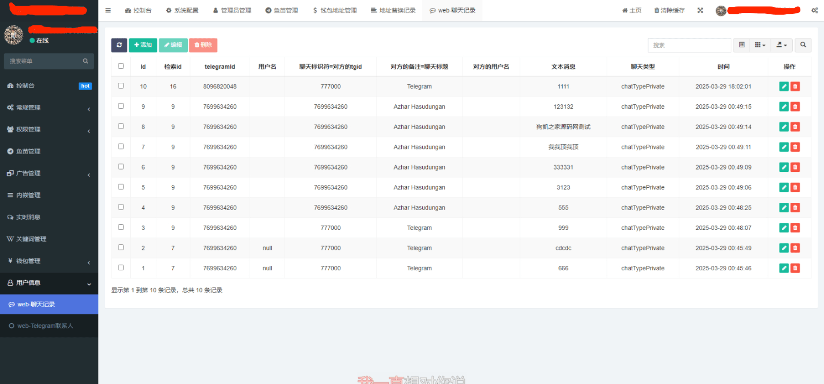Edit row with message 123132
The width and height of the screenshot is (824, 384).
[x=784, y=107]
